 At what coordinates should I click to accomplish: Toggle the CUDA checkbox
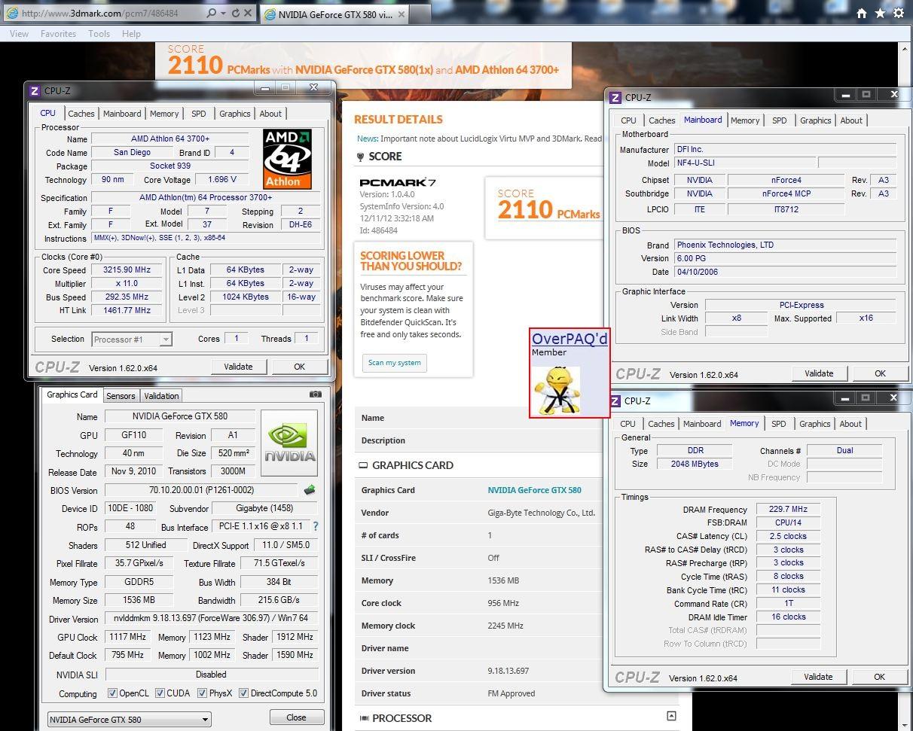point(158,693)
